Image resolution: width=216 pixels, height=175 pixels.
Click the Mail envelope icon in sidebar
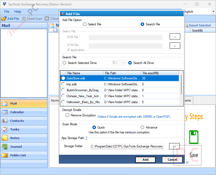coord(5,103)
